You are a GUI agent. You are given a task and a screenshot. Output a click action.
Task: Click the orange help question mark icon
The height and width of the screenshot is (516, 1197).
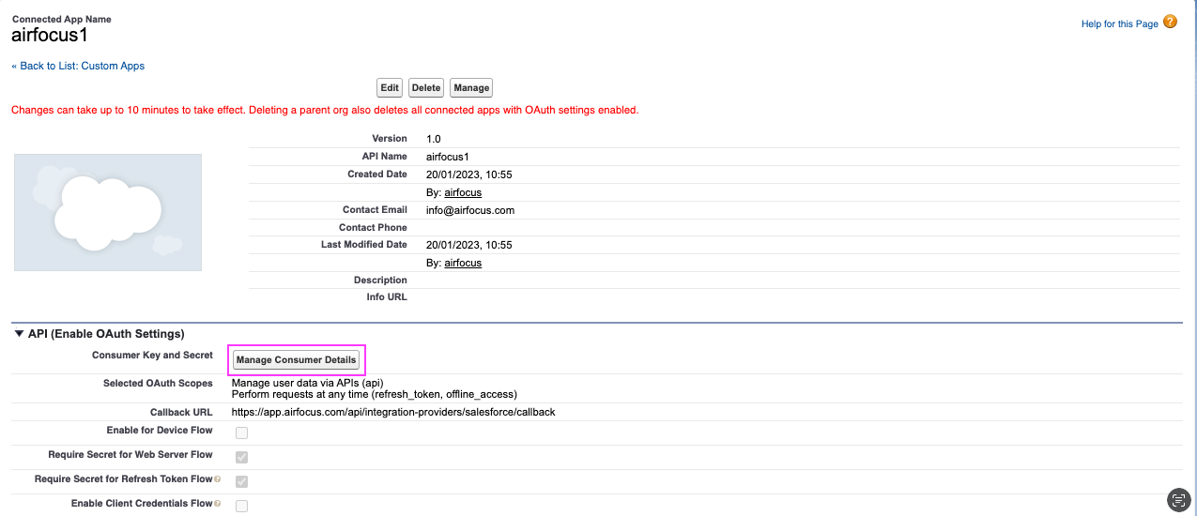click(1170, 22)
